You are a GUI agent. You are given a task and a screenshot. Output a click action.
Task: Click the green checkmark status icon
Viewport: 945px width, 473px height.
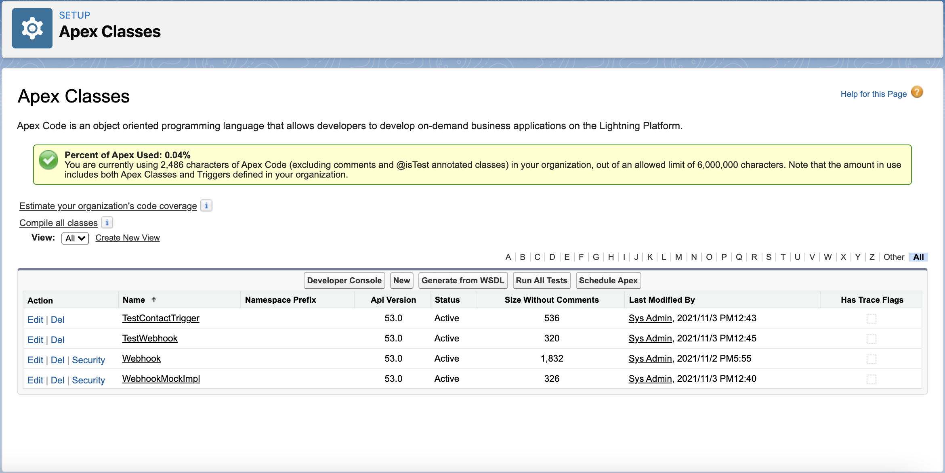pos(48,160)
